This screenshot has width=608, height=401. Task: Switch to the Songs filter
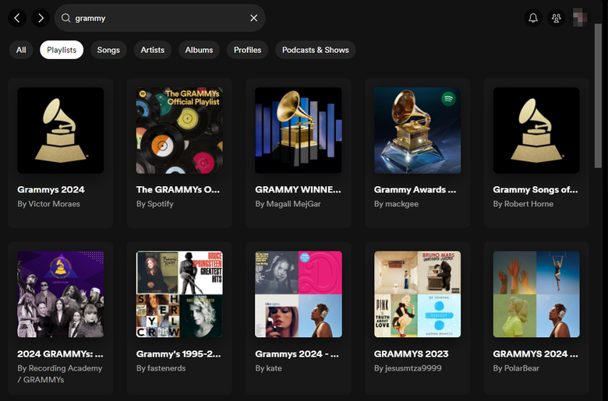tap(108, 50)
